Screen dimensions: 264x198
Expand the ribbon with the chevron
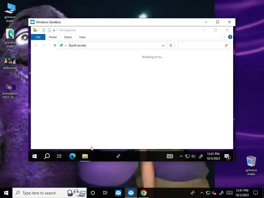[x=225, y=37]
